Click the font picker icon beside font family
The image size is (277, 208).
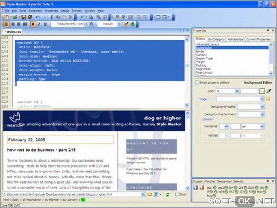91,24
